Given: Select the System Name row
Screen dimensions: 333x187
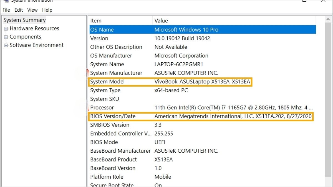Looking at the screenshot, I should (203, 64).
